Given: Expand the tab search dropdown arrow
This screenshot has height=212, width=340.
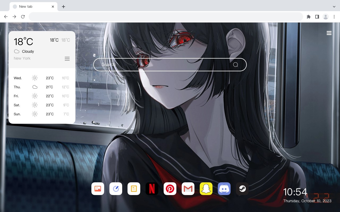Looking at the screenshot, I should pos(334,7).
